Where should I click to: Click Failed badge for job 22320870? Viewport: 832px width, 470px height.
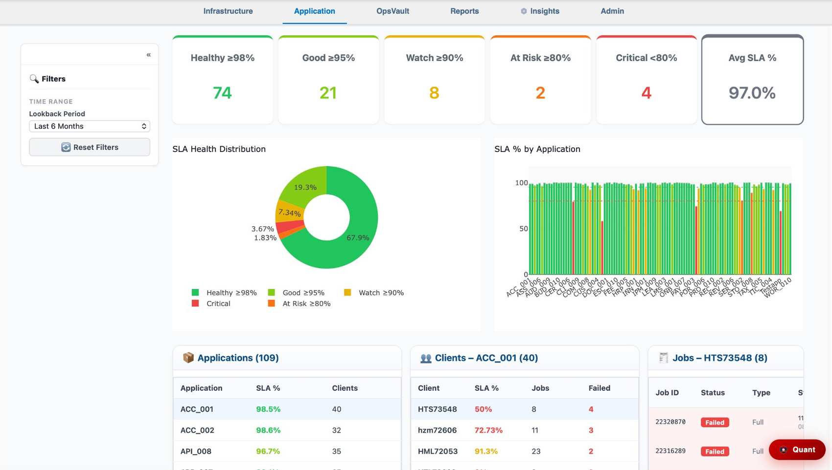(x=715, y=422)
